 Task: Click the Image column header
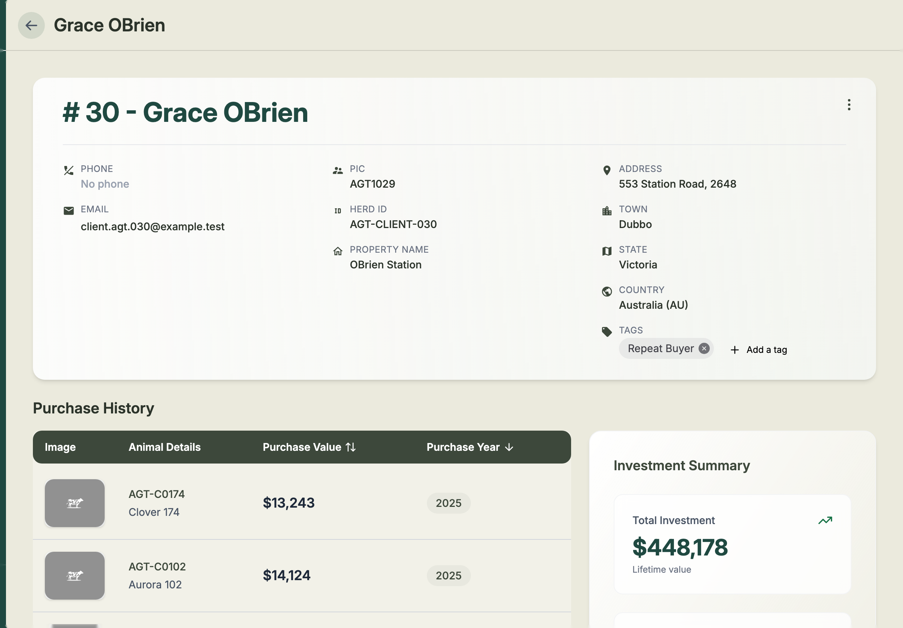(x=60, y=447)
